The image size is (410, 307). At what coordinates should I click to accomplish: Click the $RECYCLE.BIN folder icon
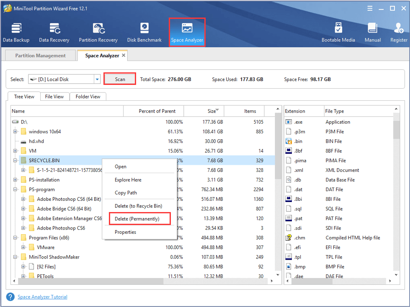point(23,160)
